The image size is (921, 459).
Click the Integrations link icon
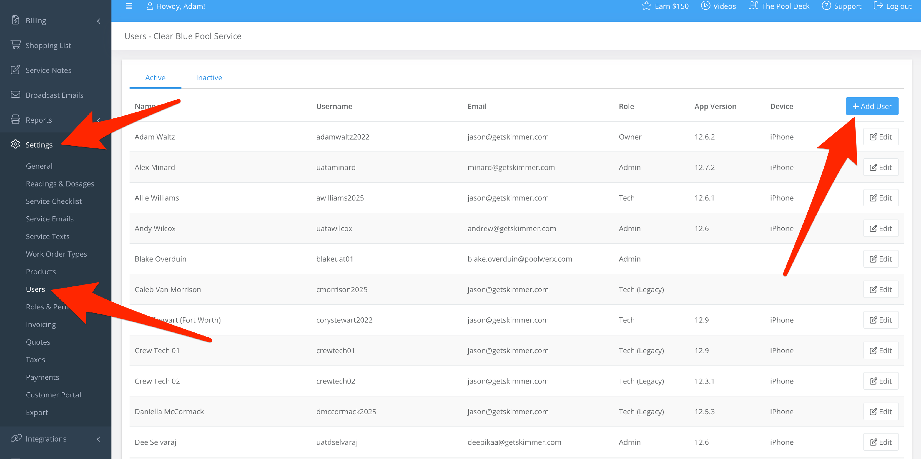coord(15,438)
